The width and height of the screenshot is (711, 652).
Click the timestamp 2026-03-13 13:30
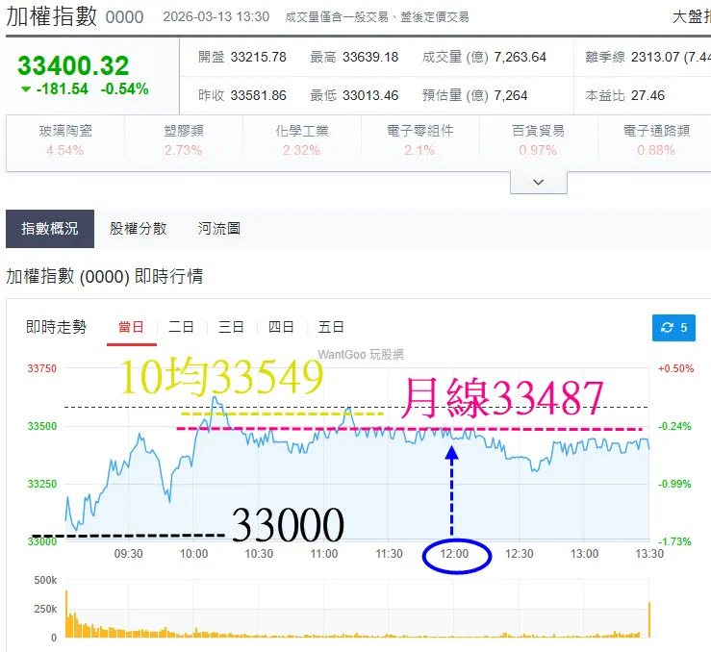[x=216, y=16]
